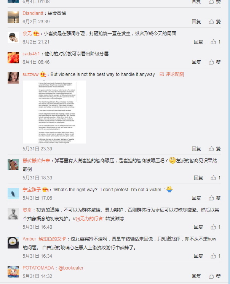The width and height of the screenshot is (230, 284).
Task: Click thumbs-up on cady451's comment
Action: point(214,62)
